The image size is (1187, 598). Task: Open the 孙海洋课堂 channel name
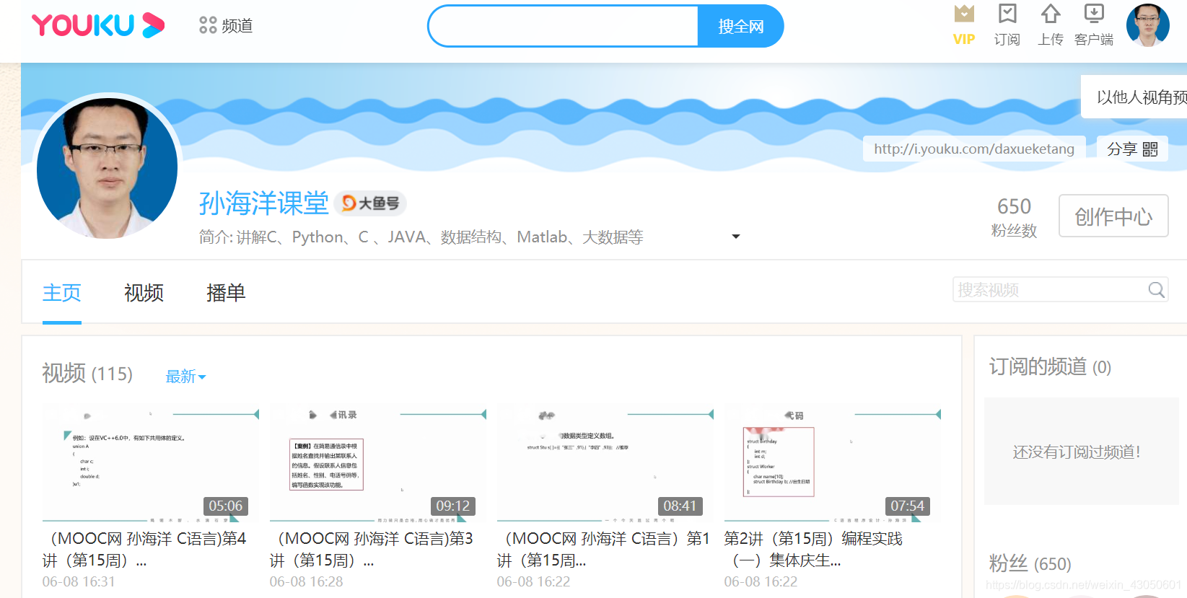[264, 203]
